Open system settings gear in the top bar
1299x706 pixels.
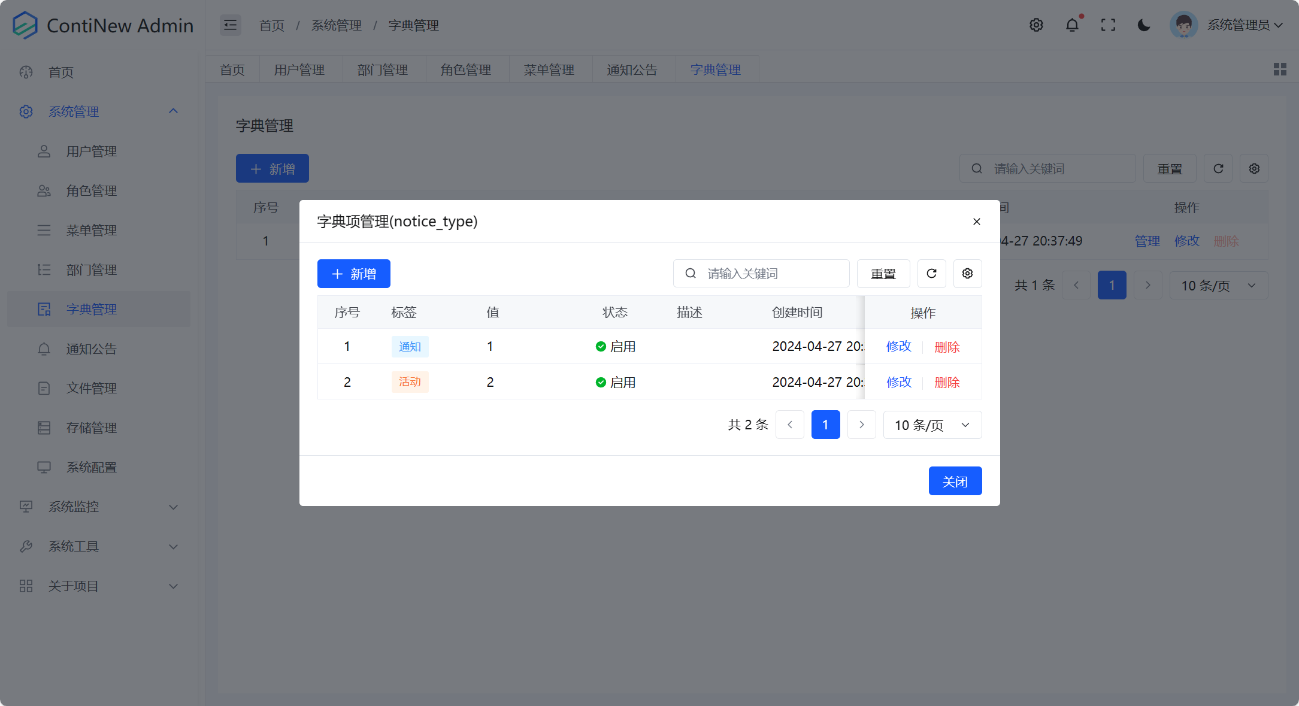[1036, 25]
